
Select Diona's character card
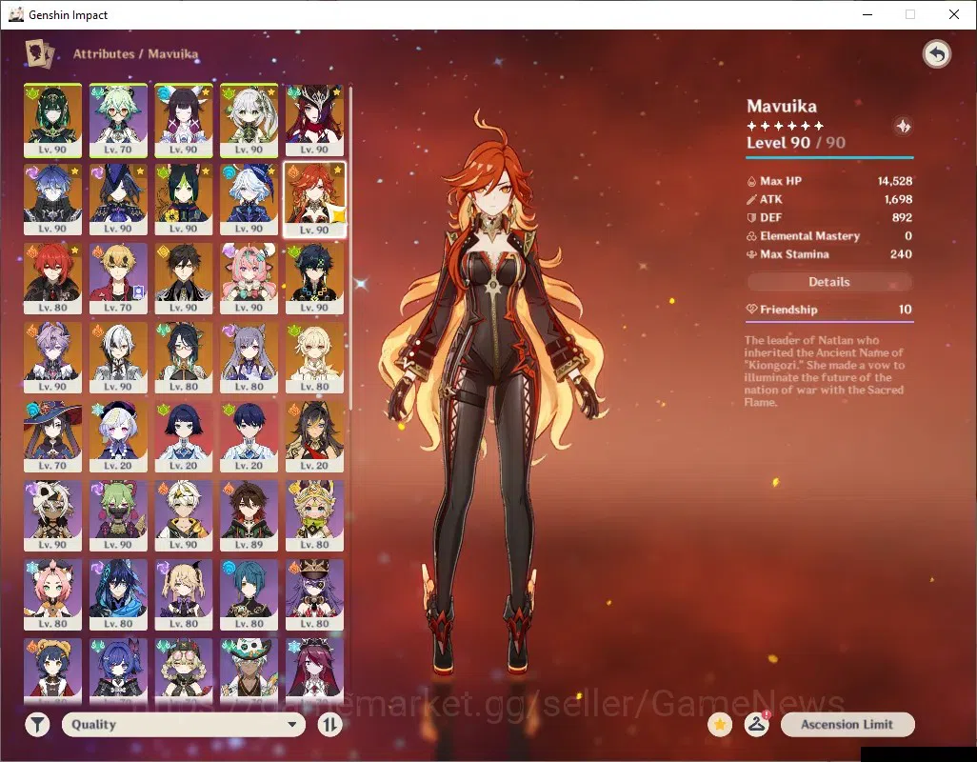(53, 595)
